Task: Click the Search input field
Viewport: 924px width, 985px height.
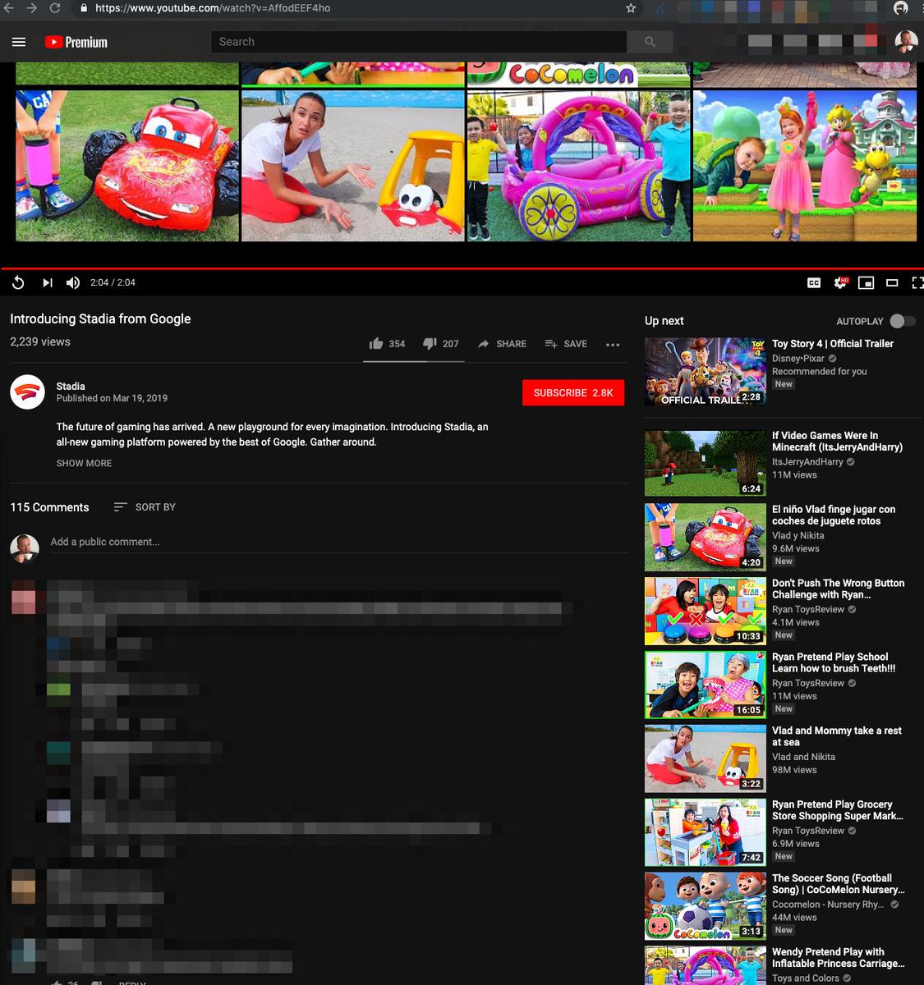Action: point(419,42)
